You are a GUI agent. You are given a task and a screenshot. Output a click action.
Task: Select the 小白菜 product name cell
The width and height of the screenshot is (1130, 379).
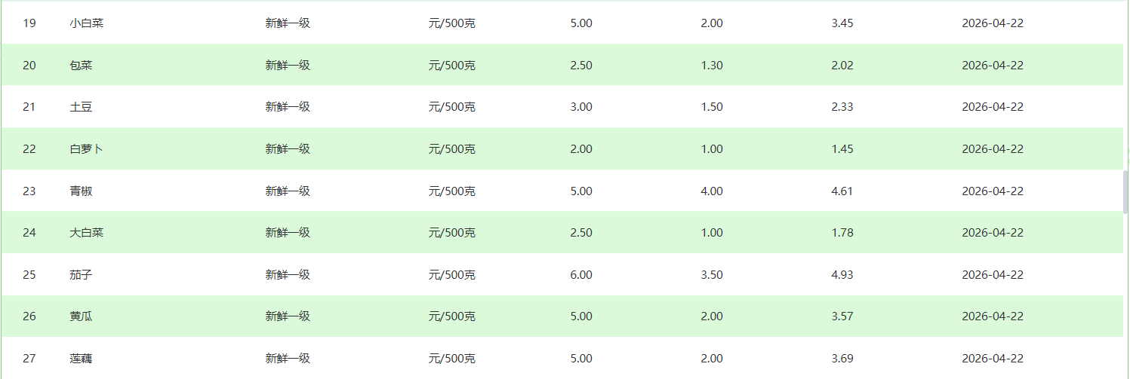tap(86, 23)
